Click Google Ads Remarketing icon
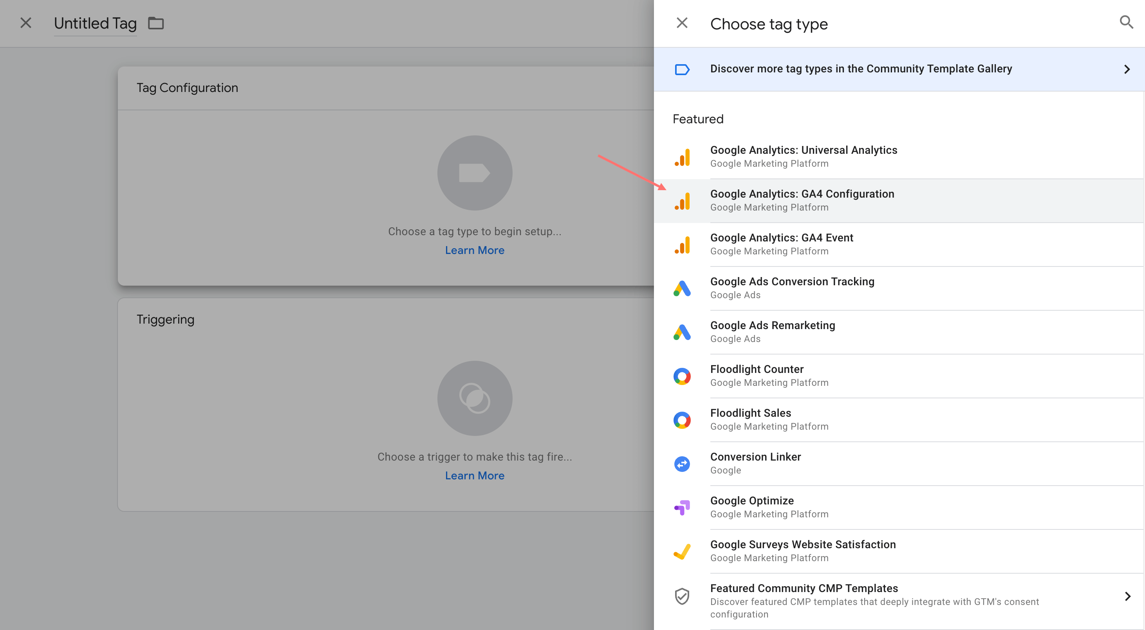This screenshot has height=630, width=1145. tap(682, 332)
